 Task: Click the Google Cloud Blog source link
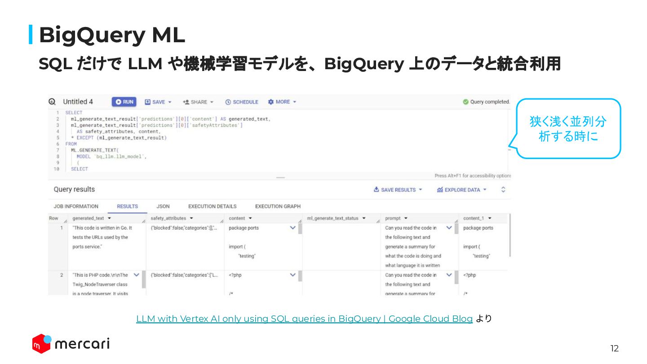pyautogui.click(x=304, y=319)
